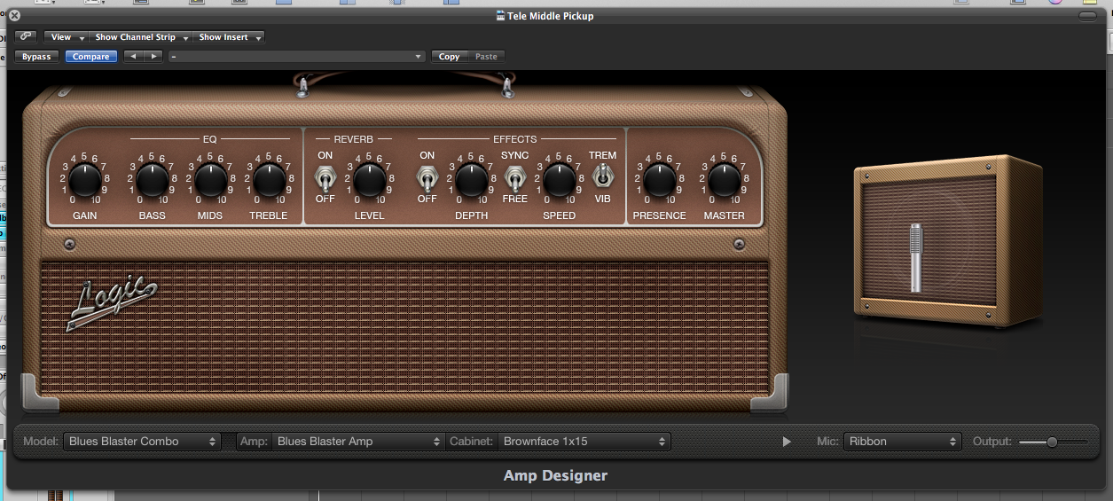This screenshot has width=1113, height=501.
Task: Open the Show Insert menu
Action: pyautogui.click(x=230, y=37)
